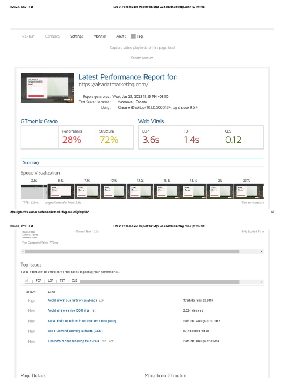Viewport: 284px width, 378px height.
Task: Open Avoid an excessive DOM size audit
Action: pos(68,310)
